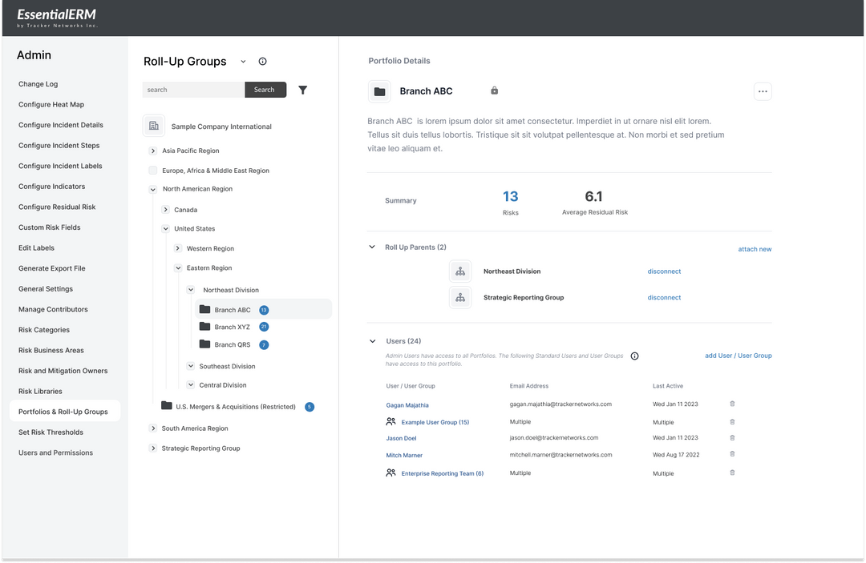
Task: Toggle the folder icon for Branch XYZ
Action: pyautogui.click(x=204, y=327)
